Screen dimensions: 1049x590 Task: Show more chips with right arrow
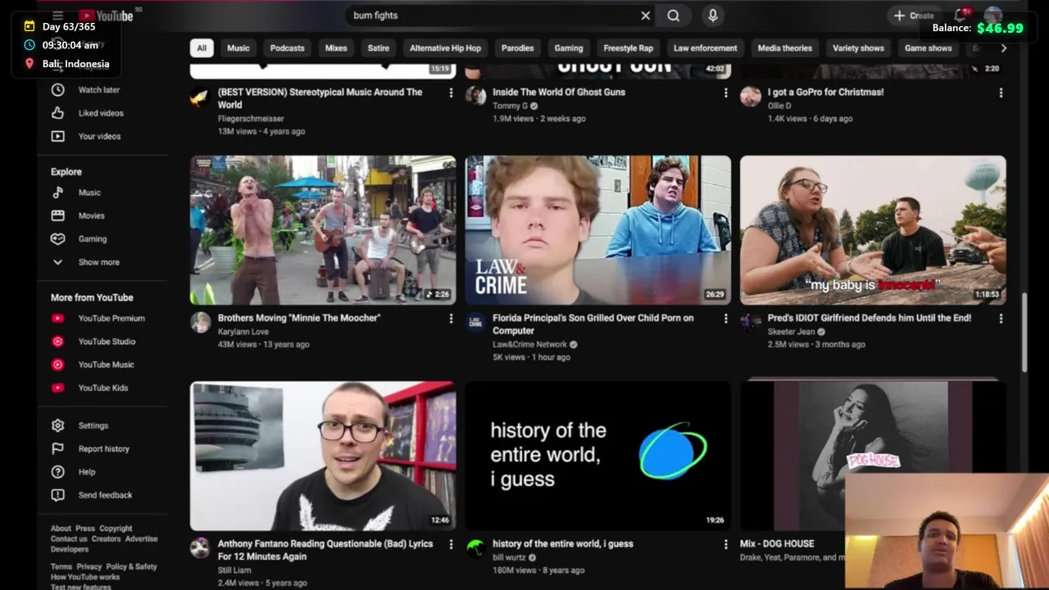click(x=1004, y=48)
